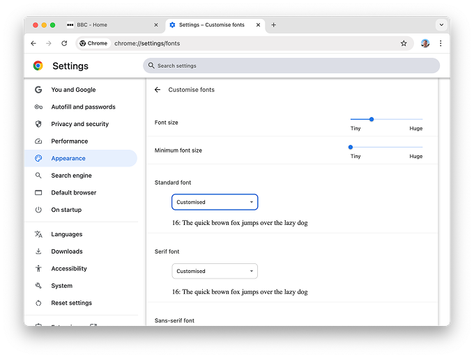The image size is (474, 358).
Task: Click the shield icon for Privacy and security
Action: (x=38, y=124)
